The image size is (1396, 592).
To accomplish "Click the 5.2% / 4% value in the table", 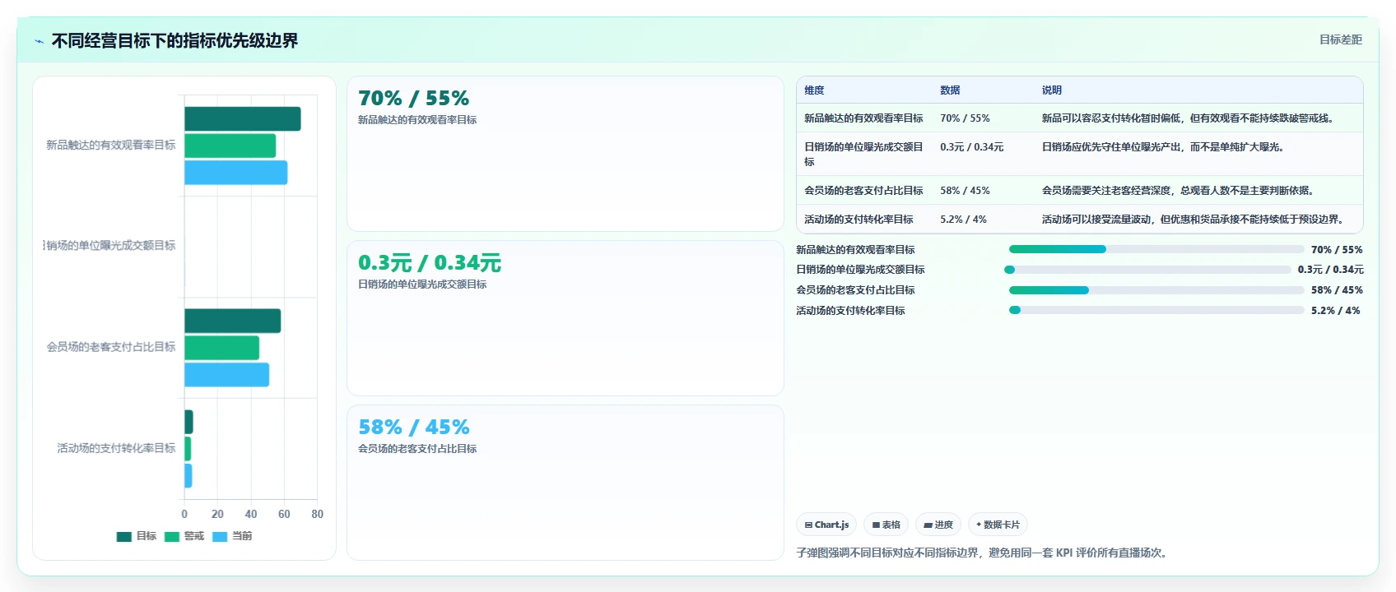I will coord(963,219).
